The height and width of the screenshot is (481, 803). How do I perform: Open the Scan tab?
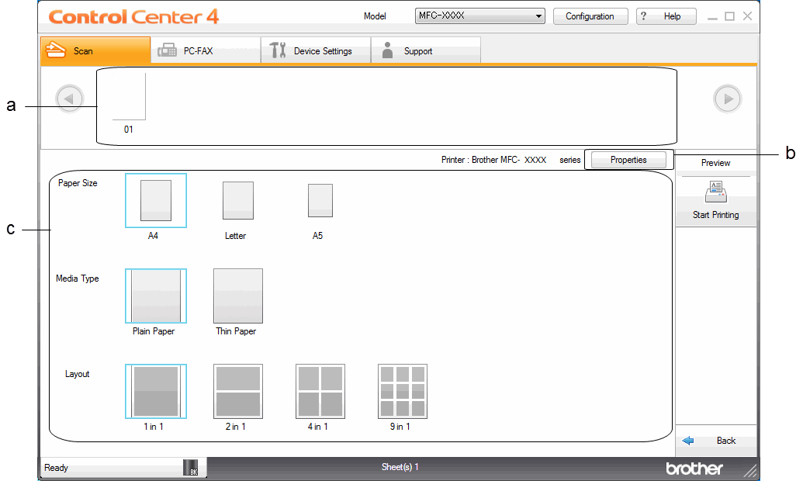(x=95, y=50)
